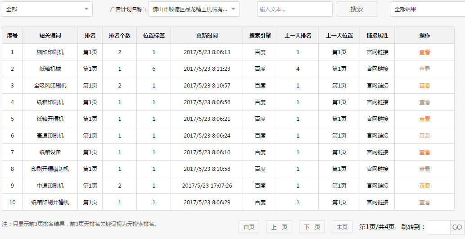This screenshot has height=239, width=465.
Task: Click 查看 link for 纸箱机械 row
Action: coord(424,69)
